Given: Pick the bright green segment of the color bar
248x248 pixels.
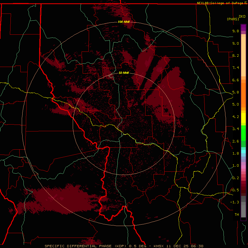Looking at the screenshot, I should point(243,133).
